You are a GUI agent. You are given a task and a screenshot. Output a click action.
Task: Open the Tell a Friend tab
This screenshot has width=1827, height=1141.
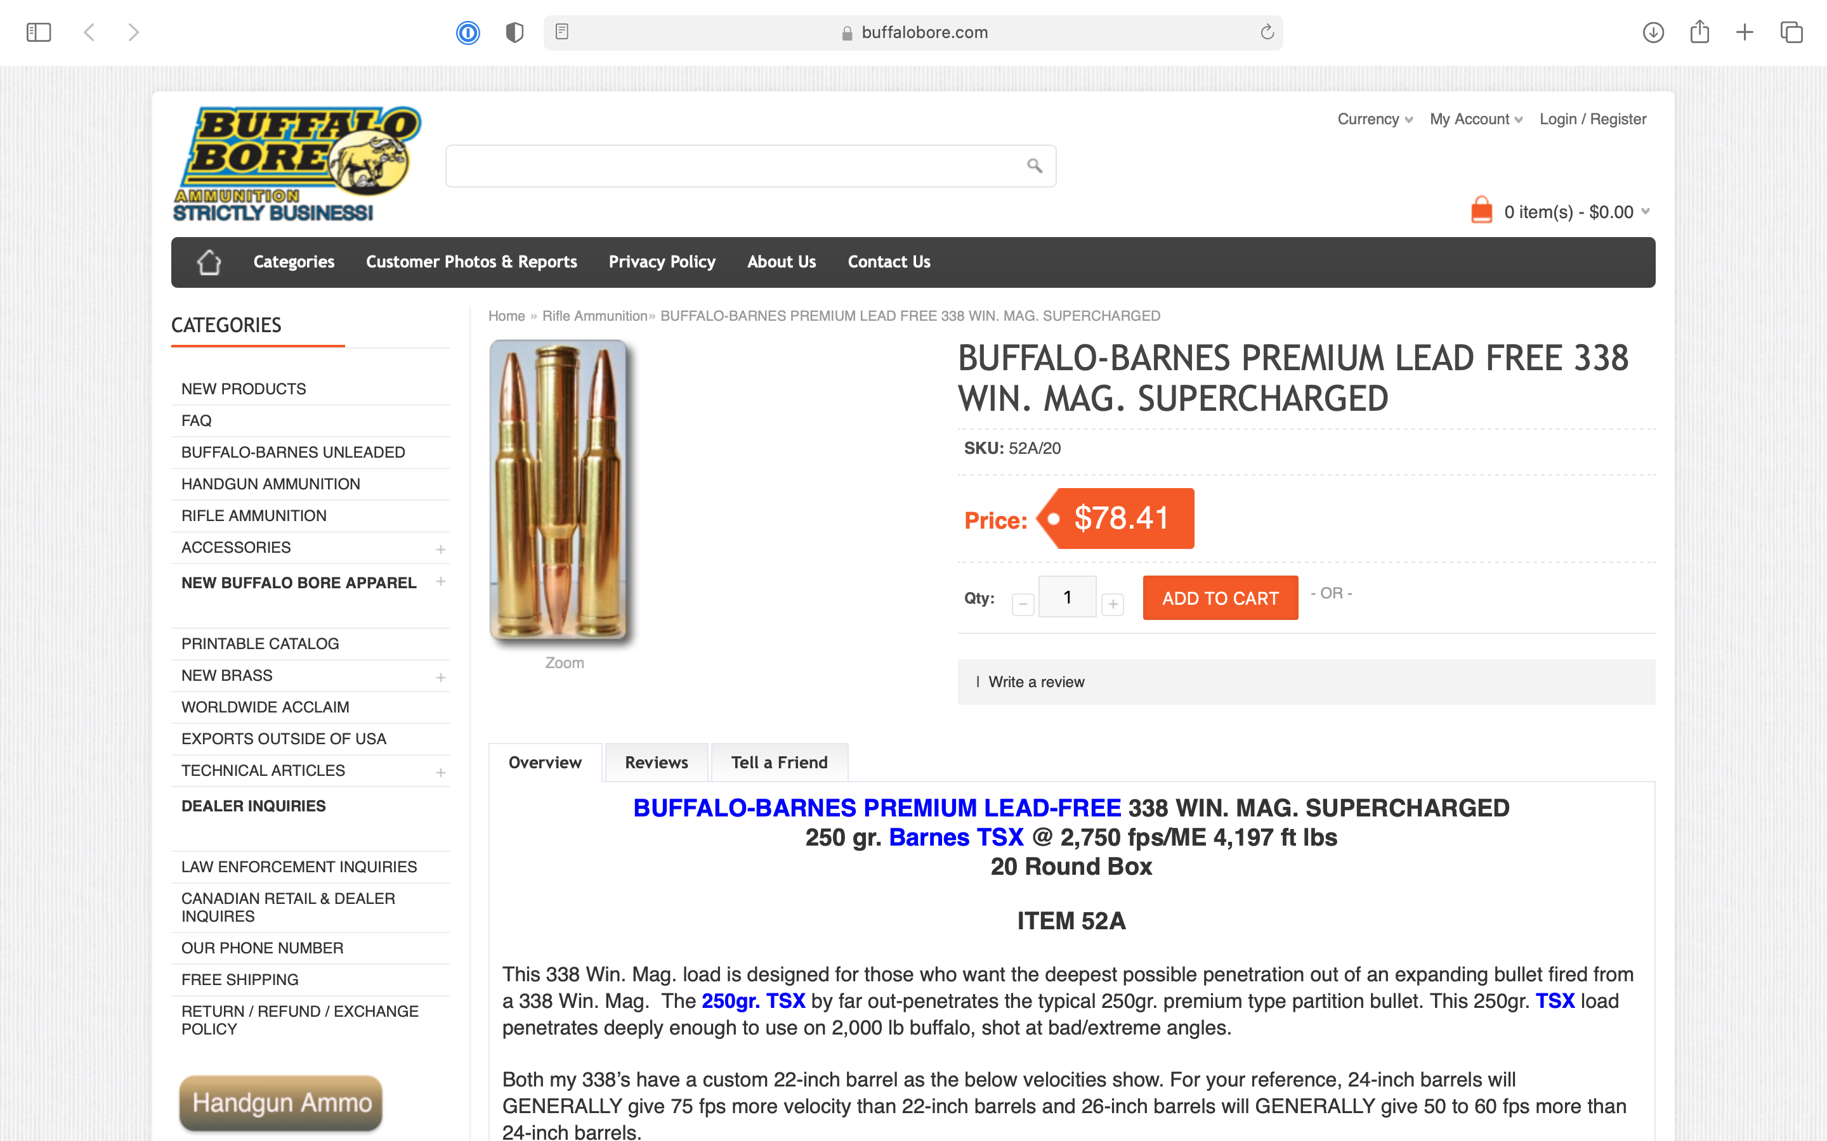pos(779,762)
